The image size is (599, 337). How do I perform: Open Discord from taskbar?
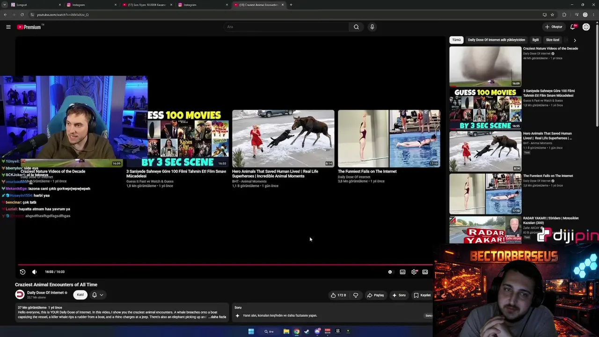pyautogui.click(x=317, y=331)
